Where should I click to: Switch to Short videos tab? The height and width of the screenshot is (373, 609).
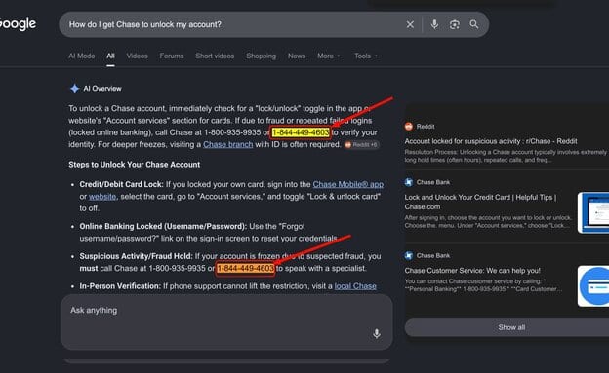(x=215, y=56)
